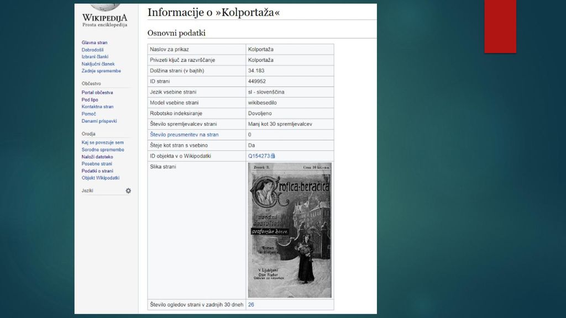The height and width of the screenshot is (318, 566).
Task: Open Portal občestva
Action: (97, 93)
